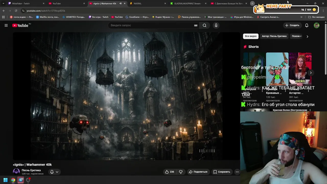Switch to the YouTube browser tab
327x184 pixels.
coord(66,3)
